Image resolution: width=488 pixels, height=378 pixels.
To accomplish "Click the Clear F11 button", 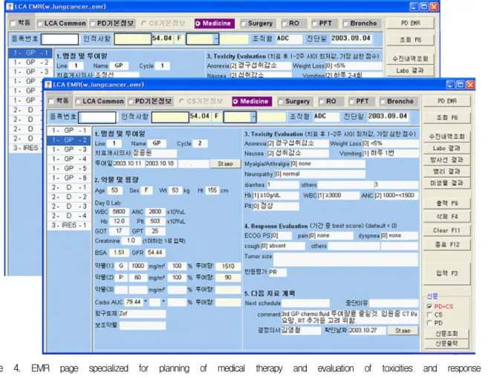I will [447, 230].
